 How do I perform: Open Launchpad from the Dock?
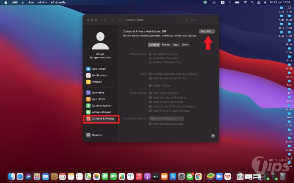(x=37, y=176)
